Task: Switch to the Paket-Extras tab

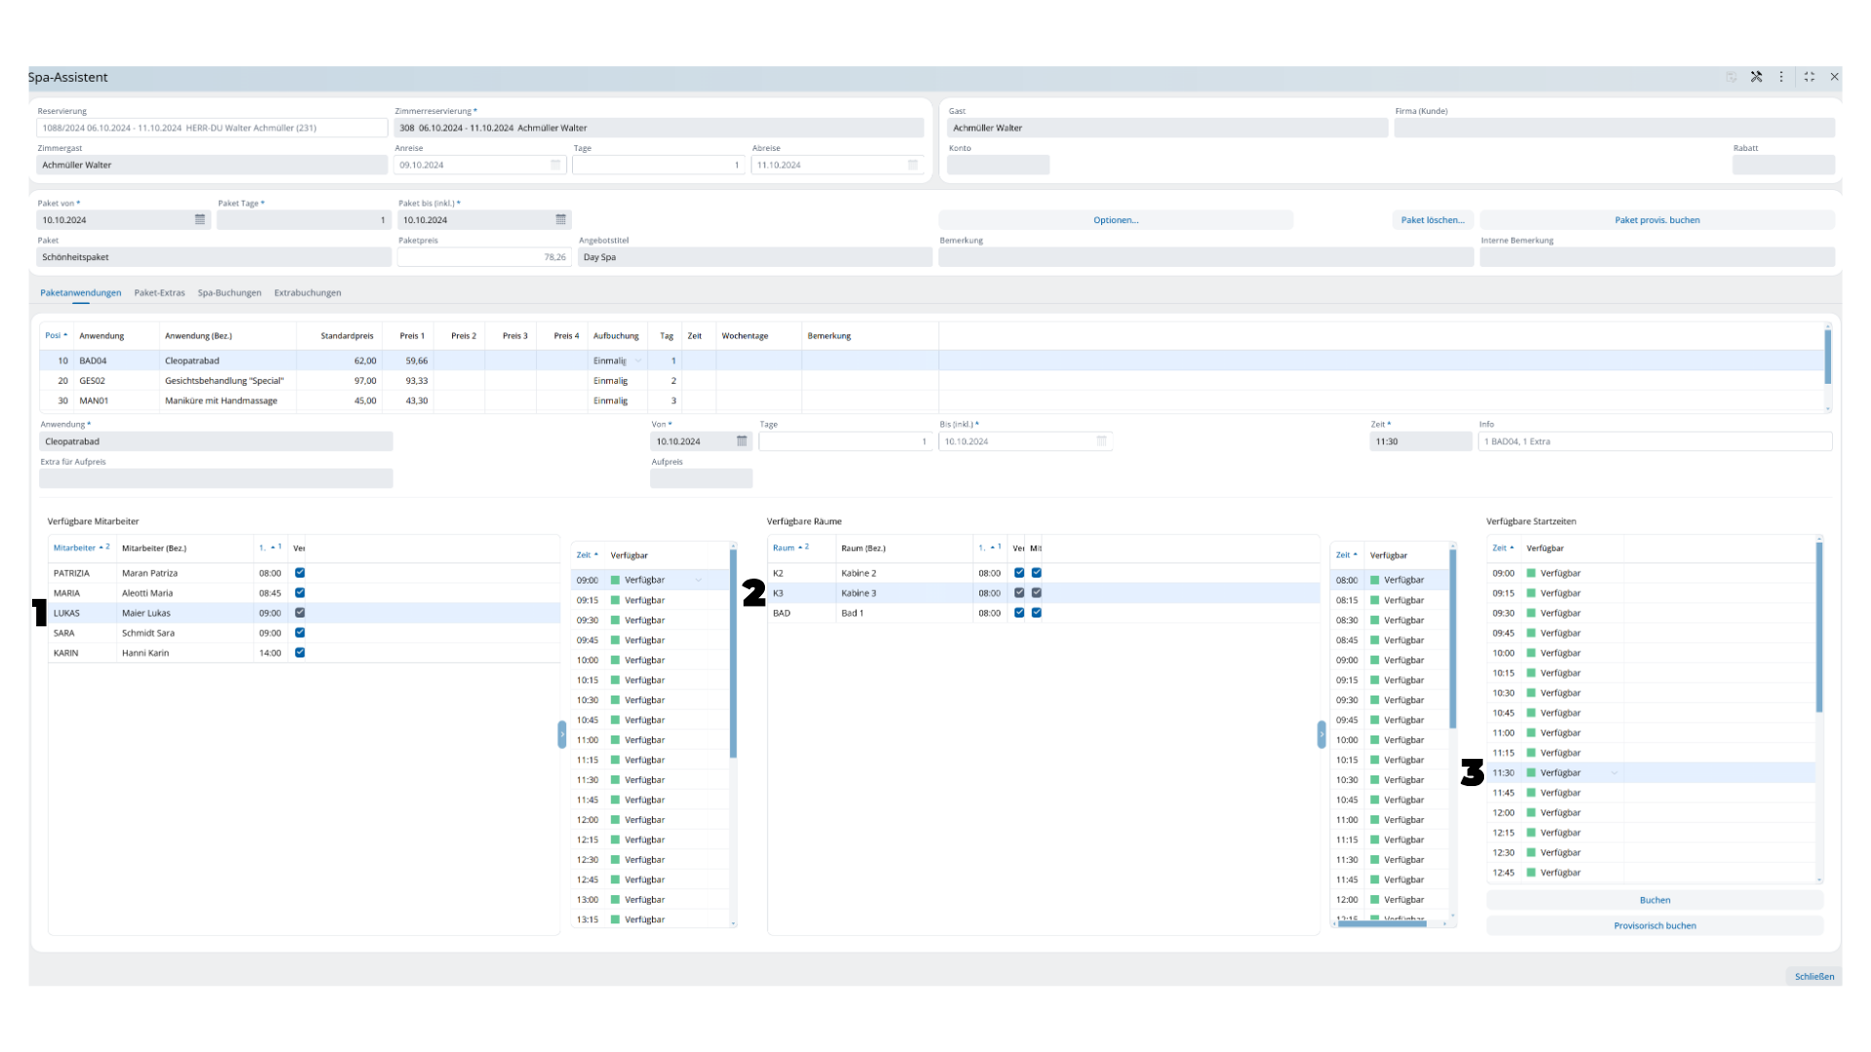Action: (x=159, y=293)
